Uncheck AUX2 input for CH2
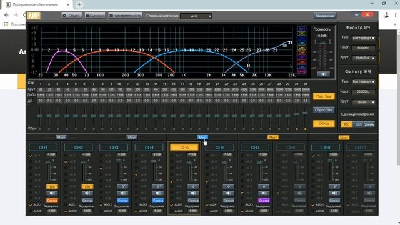This screenshot has width=400, height=225. point(66,211)
